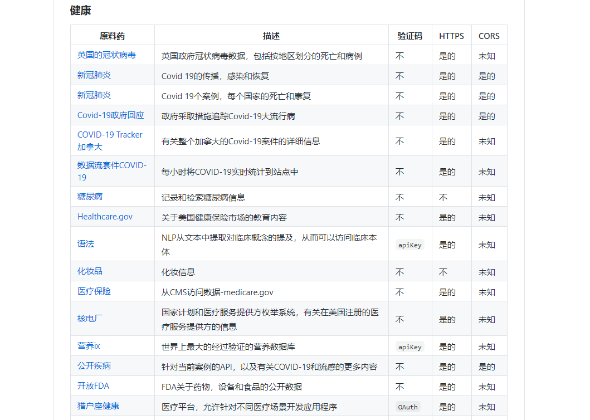Open the 新冠肺炎 link for Covid 19个案例 row
This screenshot has height=420, width=590.
tap(94, 95)
